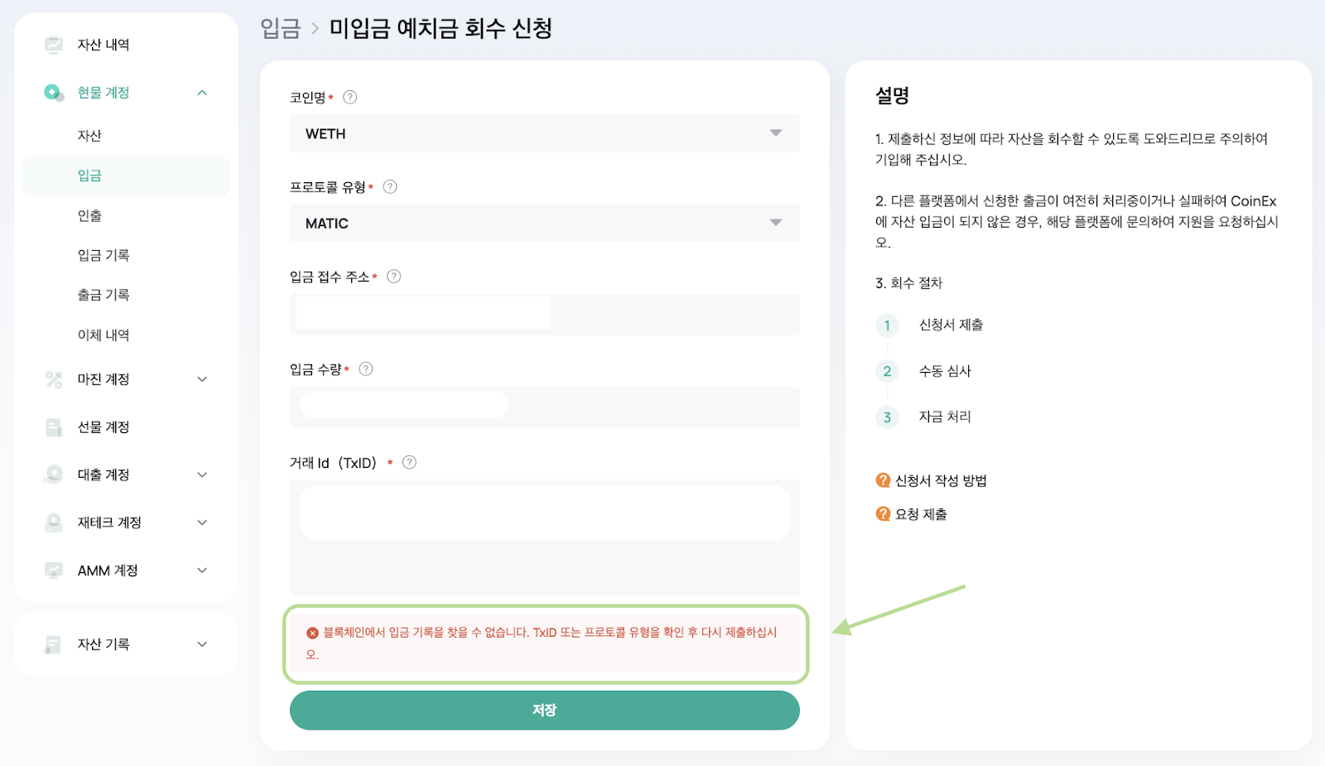Image resolution: width=1325 pixels, height=766 pixels.
Task: Open the 요청 제출 help link
Action: [920, 514]
